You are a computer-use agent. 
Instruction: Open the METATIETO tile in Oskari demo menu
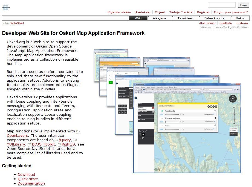(146, 120)
